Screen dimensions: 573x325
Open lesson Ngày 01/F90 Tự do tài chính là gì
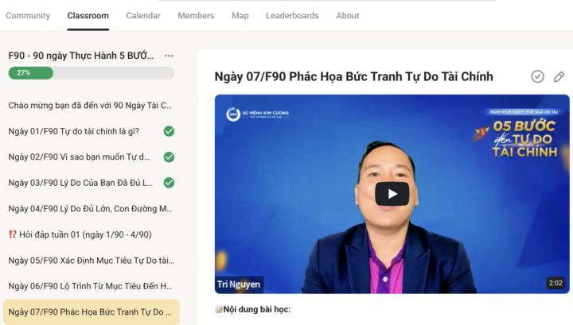point(92,131)
